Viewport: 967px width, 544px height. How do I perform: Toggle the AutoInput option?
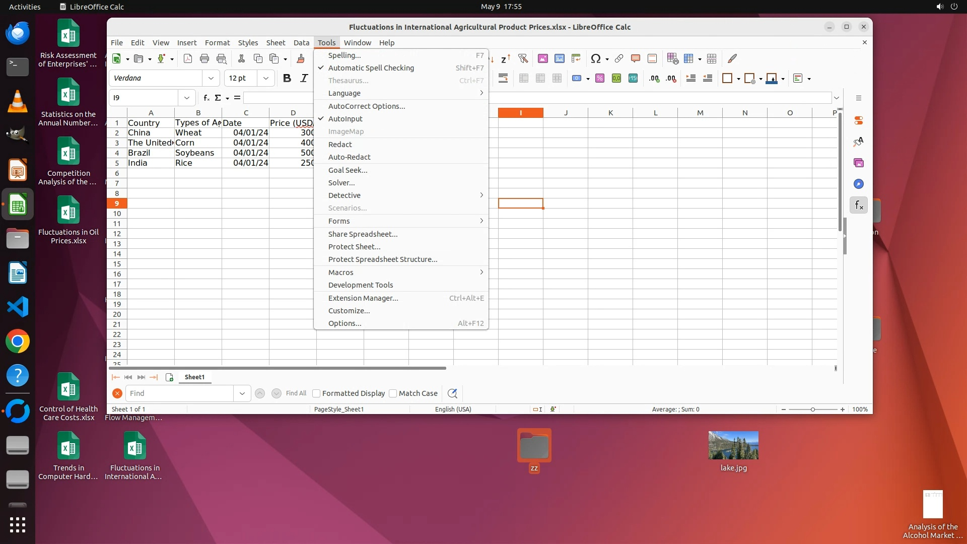pos(345,119)
